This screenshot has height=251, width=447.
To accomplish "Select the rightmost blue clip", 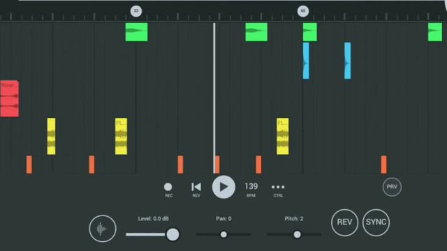I will pyautogui.click(x=348, y=61).
